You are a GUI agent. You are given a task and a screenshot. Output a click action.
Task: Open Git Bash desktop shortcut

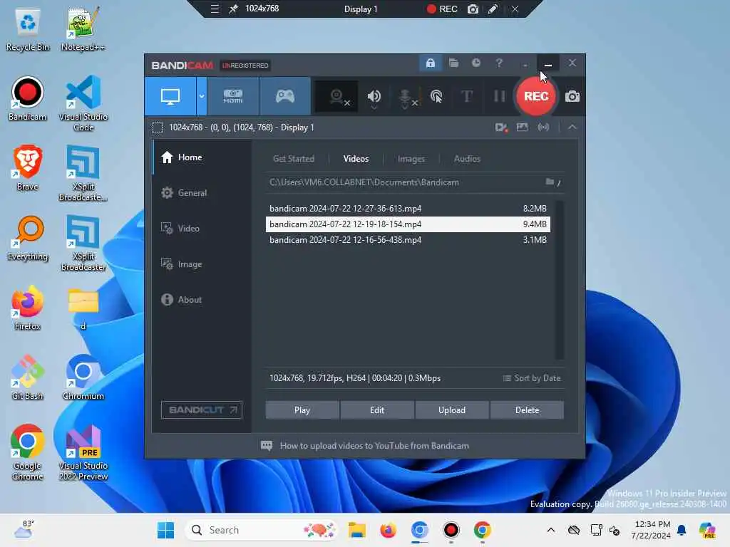28,377
